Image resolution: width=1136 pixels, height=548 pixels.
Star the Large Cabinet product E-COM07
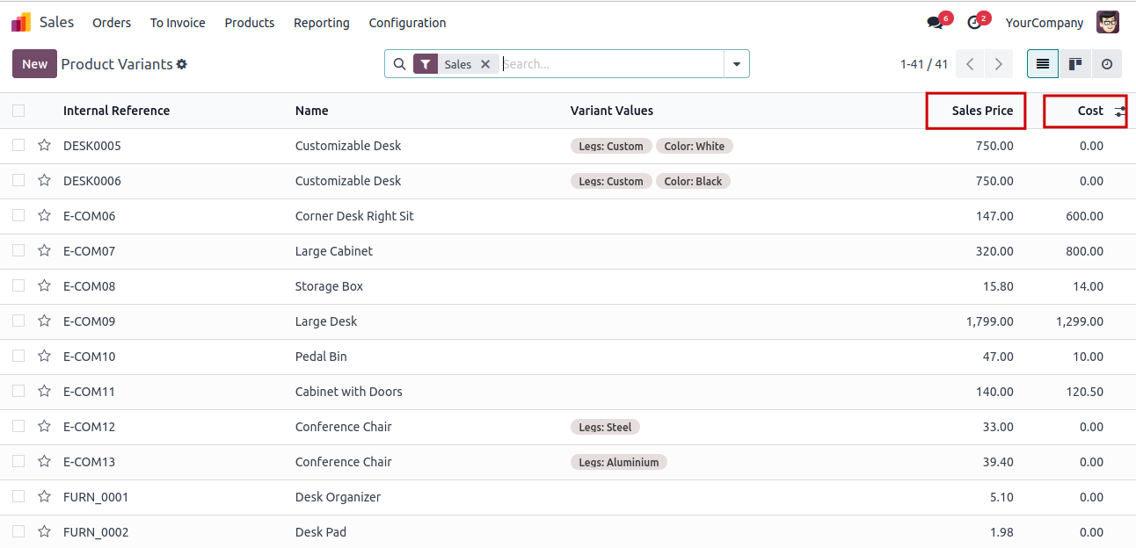(44, 251)
